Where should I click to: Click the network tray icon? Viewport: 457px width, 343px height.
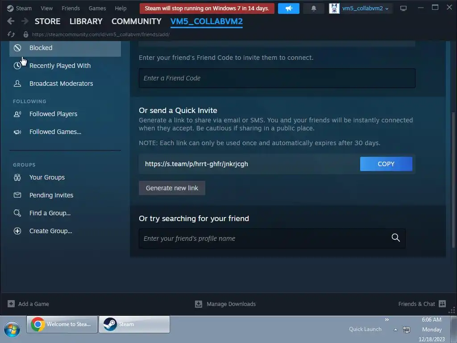click(407, 330)
